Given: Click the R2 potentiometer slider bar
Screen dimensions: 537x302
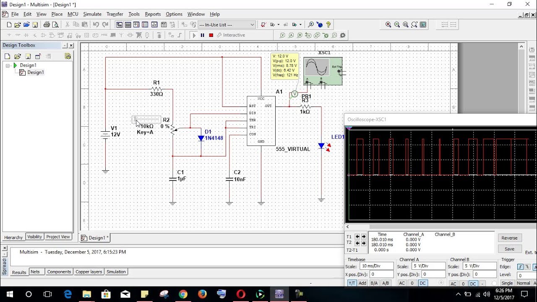Looking at the screenshot, I should [x=146, y=119].
